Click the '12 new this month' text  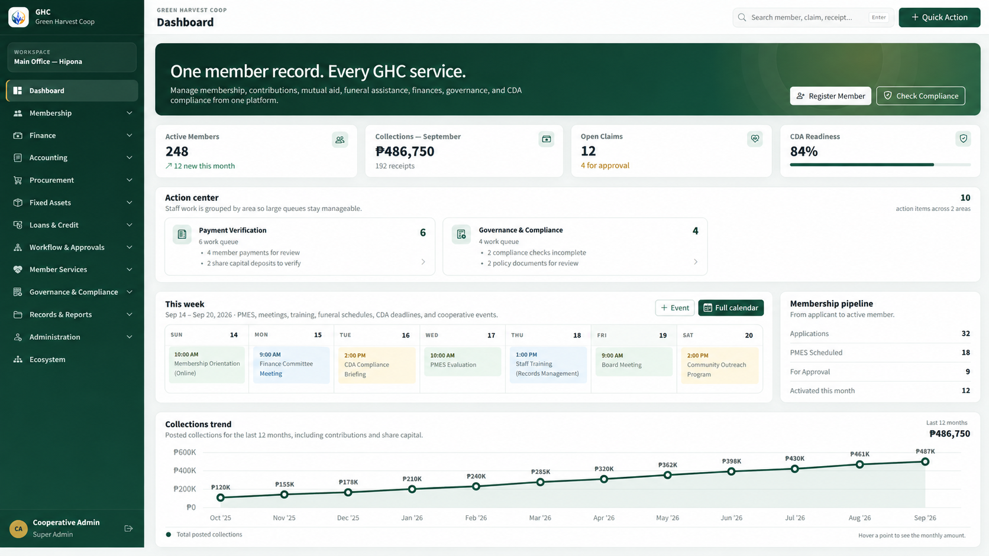(201, 166)
